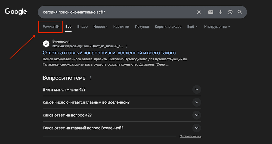Clear the search query with X icon
272x144 pixels.
(x=199, y=12)
